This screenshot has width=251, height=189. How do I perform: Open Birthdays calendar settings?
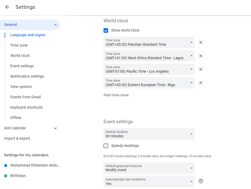coord(18,176)
